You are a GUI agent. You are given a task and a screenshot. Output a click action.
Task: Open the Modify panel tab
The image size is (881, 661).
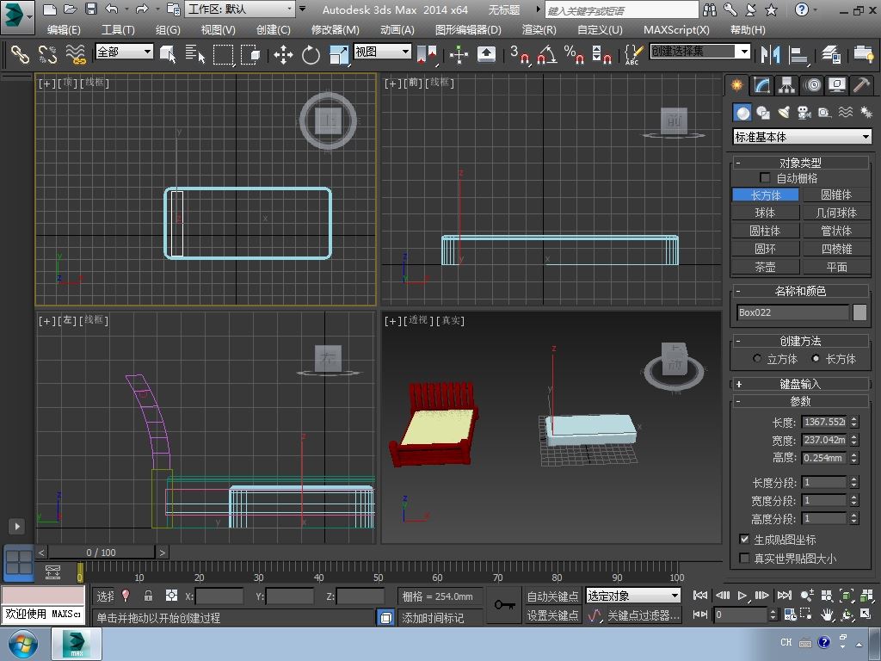(761, 85)
